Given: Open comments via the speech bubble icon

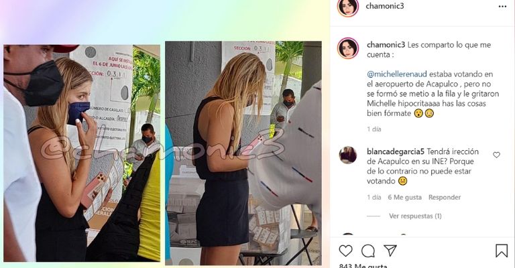Looking at the screenshot, I should click(368, 251).
